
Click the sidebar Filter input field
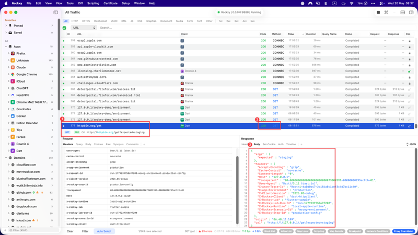click(x=34, y=230)
